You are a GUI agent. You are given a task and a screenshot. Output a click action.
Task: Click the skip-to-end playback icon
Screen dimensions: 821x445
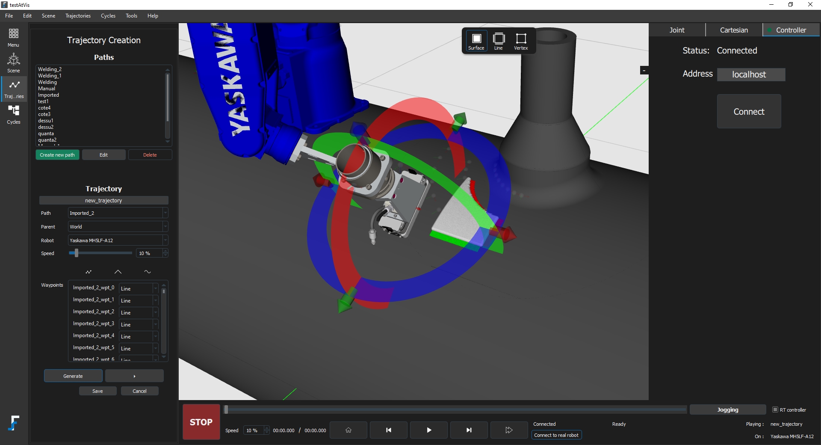469,430
